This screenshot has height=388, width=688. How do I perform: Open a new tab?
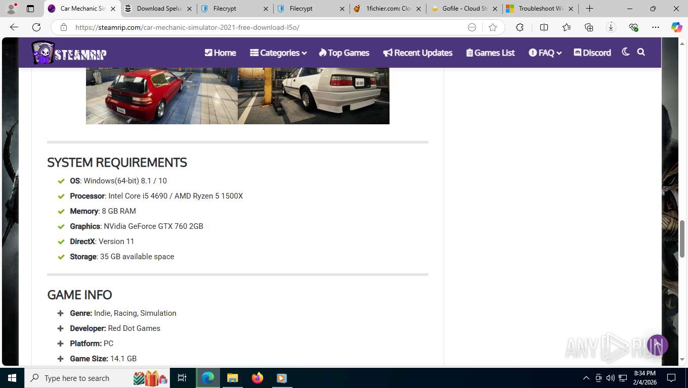tap(589, 9)
